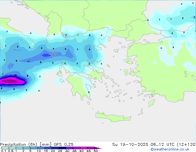The image size is (196, 152).
Task: Click the '[mm]' unit label
Action: [x=45, y=145]
